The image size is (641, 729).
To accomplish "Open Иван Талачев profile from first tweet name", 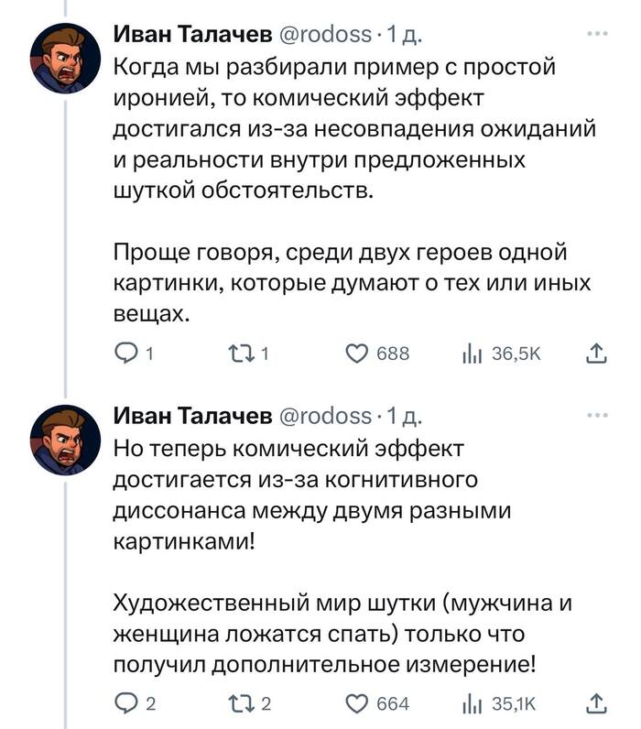I will coord(191,35).
